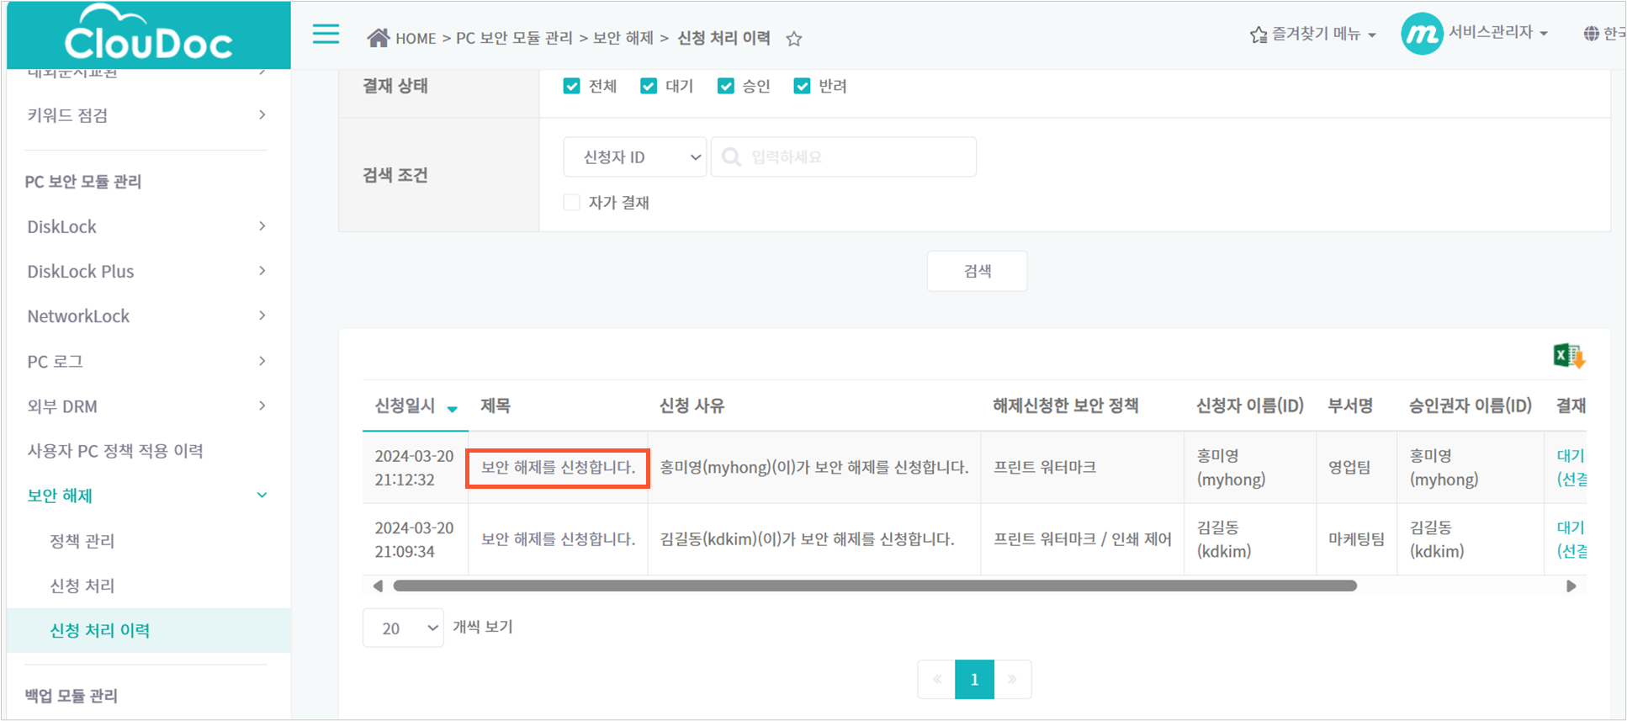Sort by 신청일시 arrow
Screen dimensions: 1627x721
(x=453, y=409)
